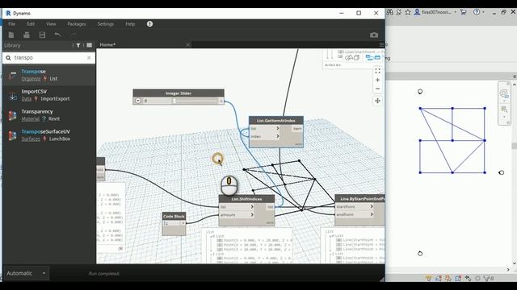Switch to geometry preview navigation icon

pyautogui.click(x=352, y=58)
